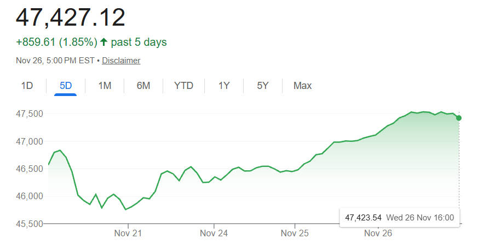Click the 47,500 y-axis label

pos(30,114)
